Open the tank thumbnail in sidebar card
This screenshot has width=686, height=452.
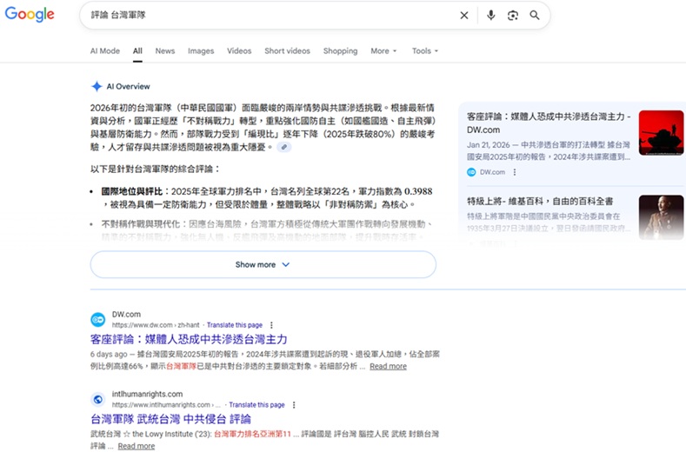pos(661,133)
